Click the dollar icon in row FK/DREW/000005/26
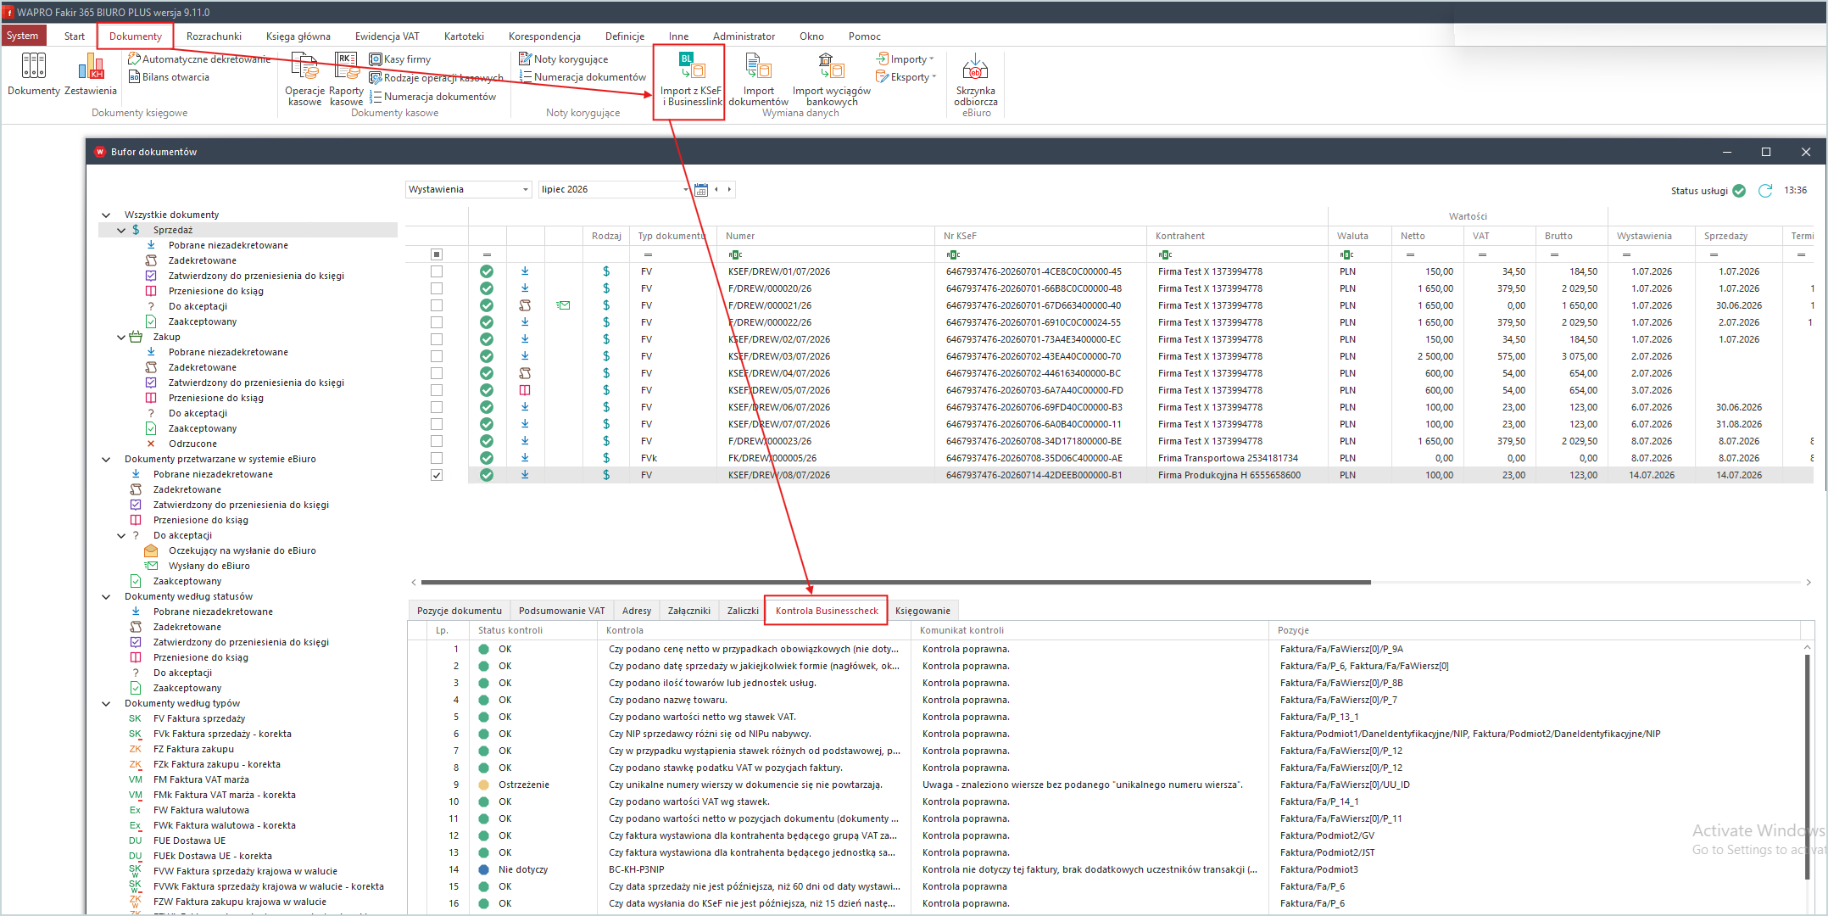Viewport: 1828px width, 916px height. tap(606, 458)
